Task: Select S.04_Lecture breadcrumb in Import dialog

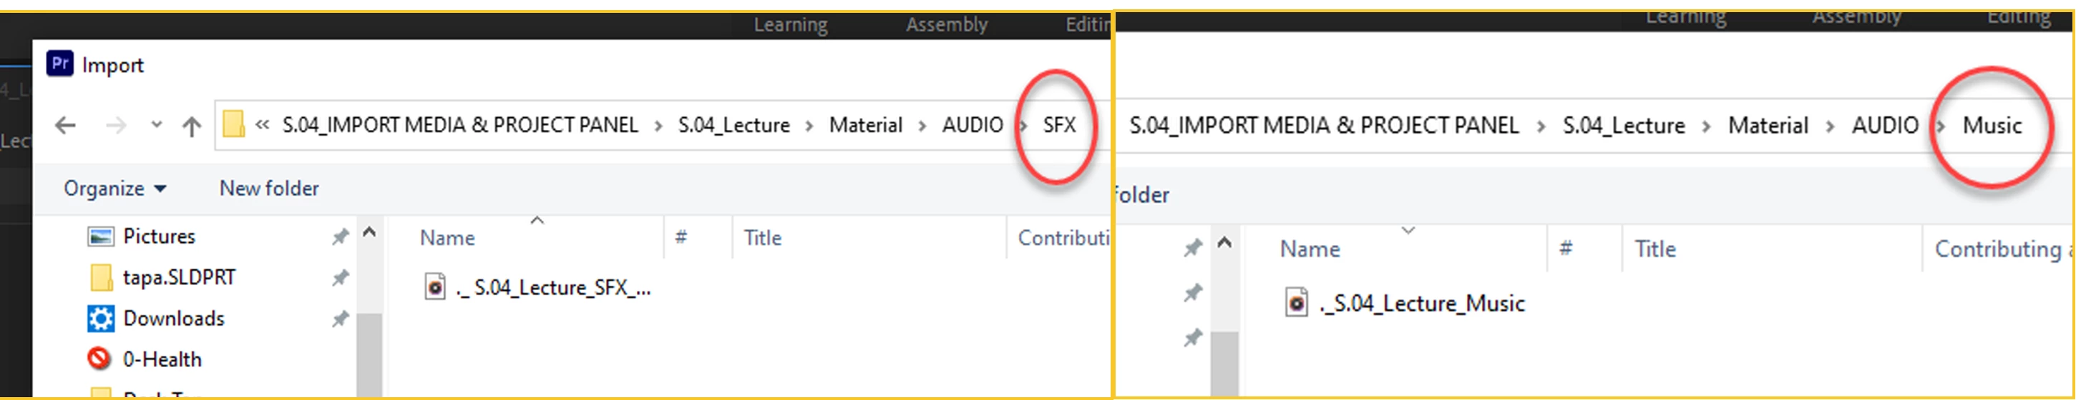Action: pos(733,125)
